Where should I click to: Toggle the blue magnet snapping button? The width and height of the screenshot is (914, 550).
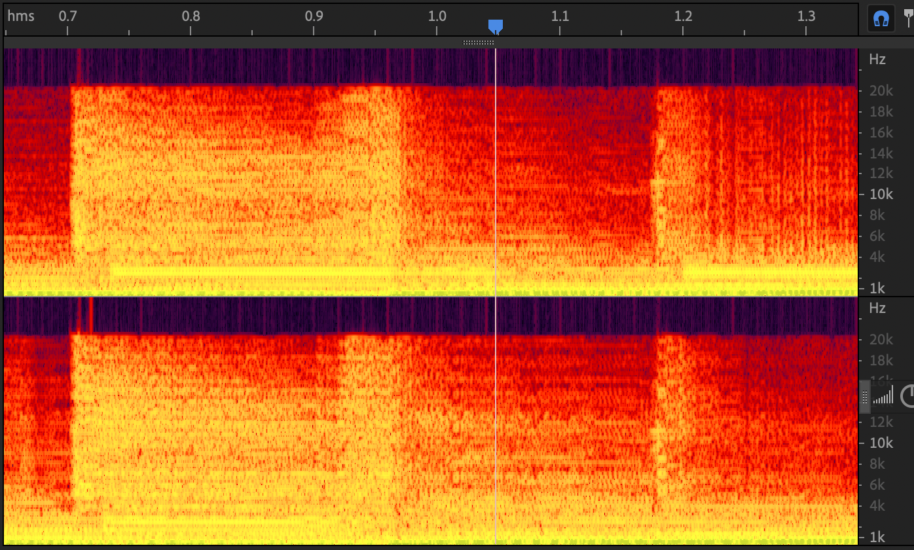point(881,19)
